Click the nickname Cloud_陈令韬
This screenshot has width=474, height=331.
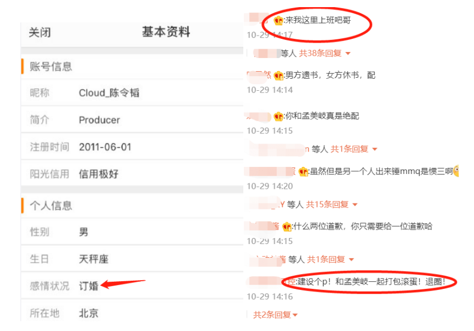(x=109, y=93)
